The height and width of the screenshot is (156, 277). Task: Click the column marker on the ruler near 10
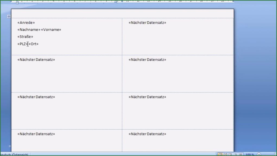[x=122, y=1]
